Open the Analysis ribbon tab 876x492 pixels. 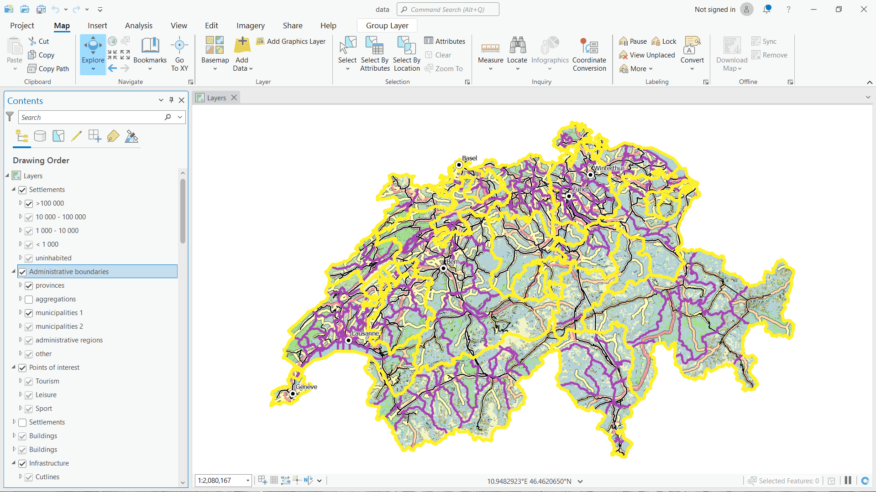click(138, 26)
